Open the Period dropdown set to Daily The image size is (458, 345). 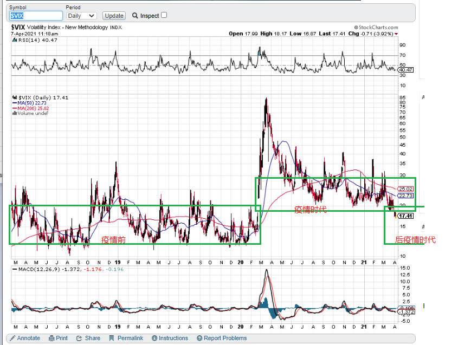(x=81, y=16)
